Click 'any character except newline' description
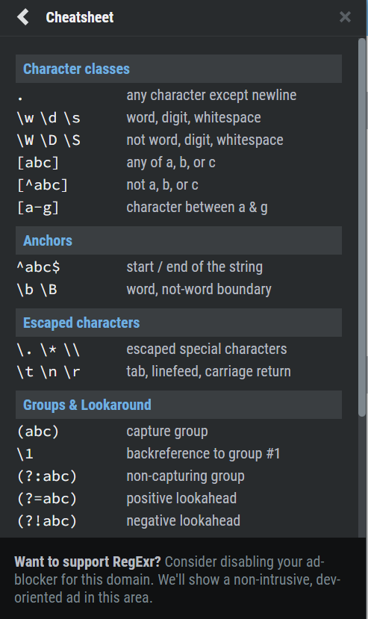This screenshot has height=619, width=368. 211,95
